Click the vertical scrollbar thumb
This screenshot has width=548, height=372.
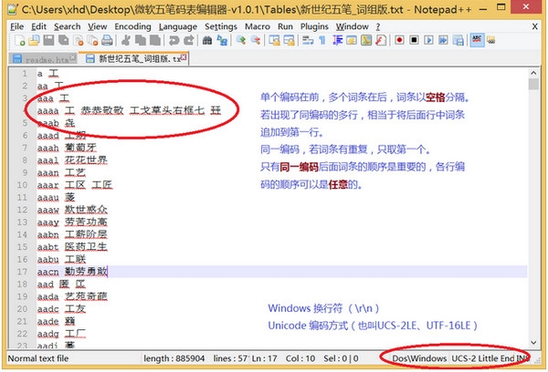[x=533, y=84]
